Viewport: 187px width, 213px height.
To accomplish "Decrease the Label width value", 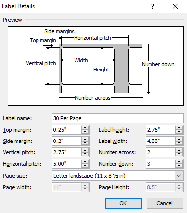I will 179,143.
